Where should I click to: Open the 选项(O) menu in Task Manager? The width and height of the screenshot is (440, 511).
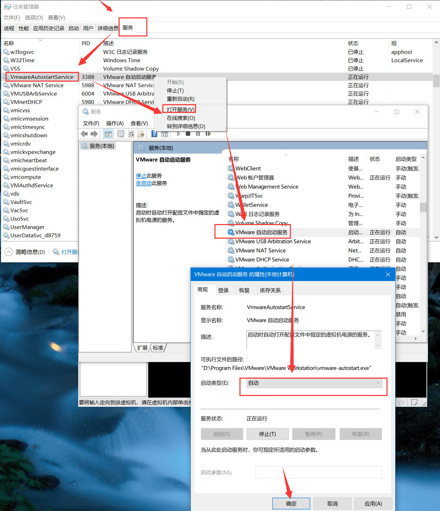(34, 17)
